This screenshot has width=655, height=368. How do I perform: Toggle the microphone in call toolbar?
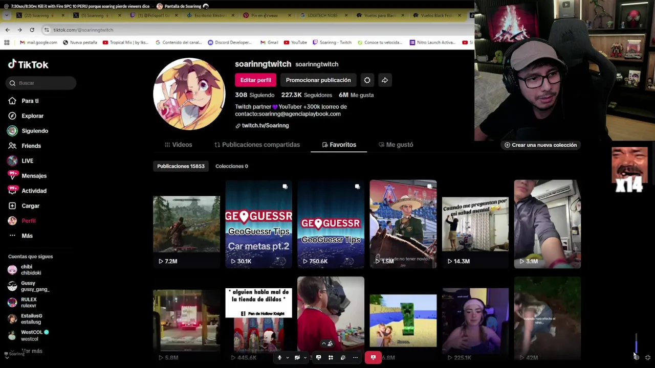[279, 357]
